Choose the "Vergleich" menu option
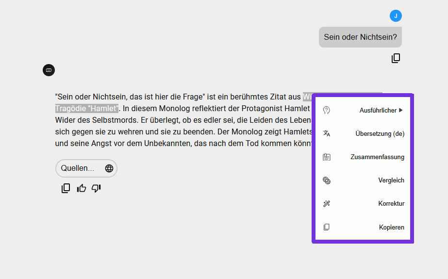Viewport: 448px width, 279px height. pos(391,181)
